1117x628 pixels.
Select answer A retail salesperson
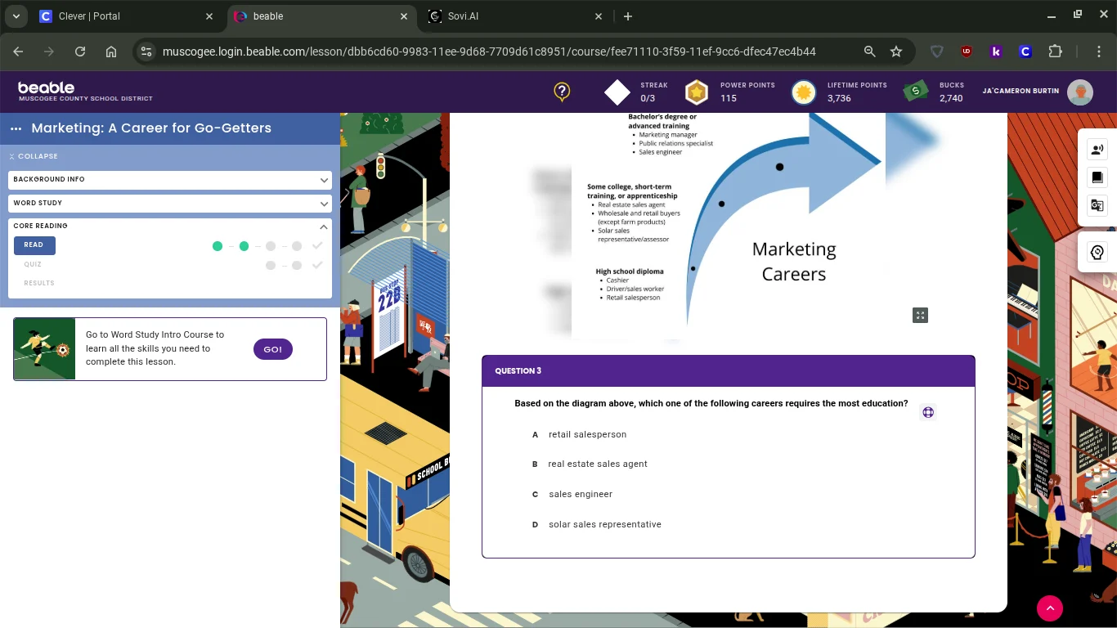pos(587,434)
